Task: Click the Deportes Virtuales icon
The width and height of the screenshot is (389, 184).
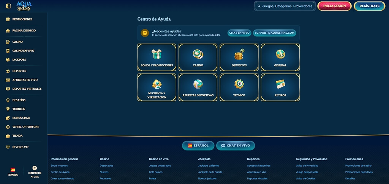Action: pos(8,89)
